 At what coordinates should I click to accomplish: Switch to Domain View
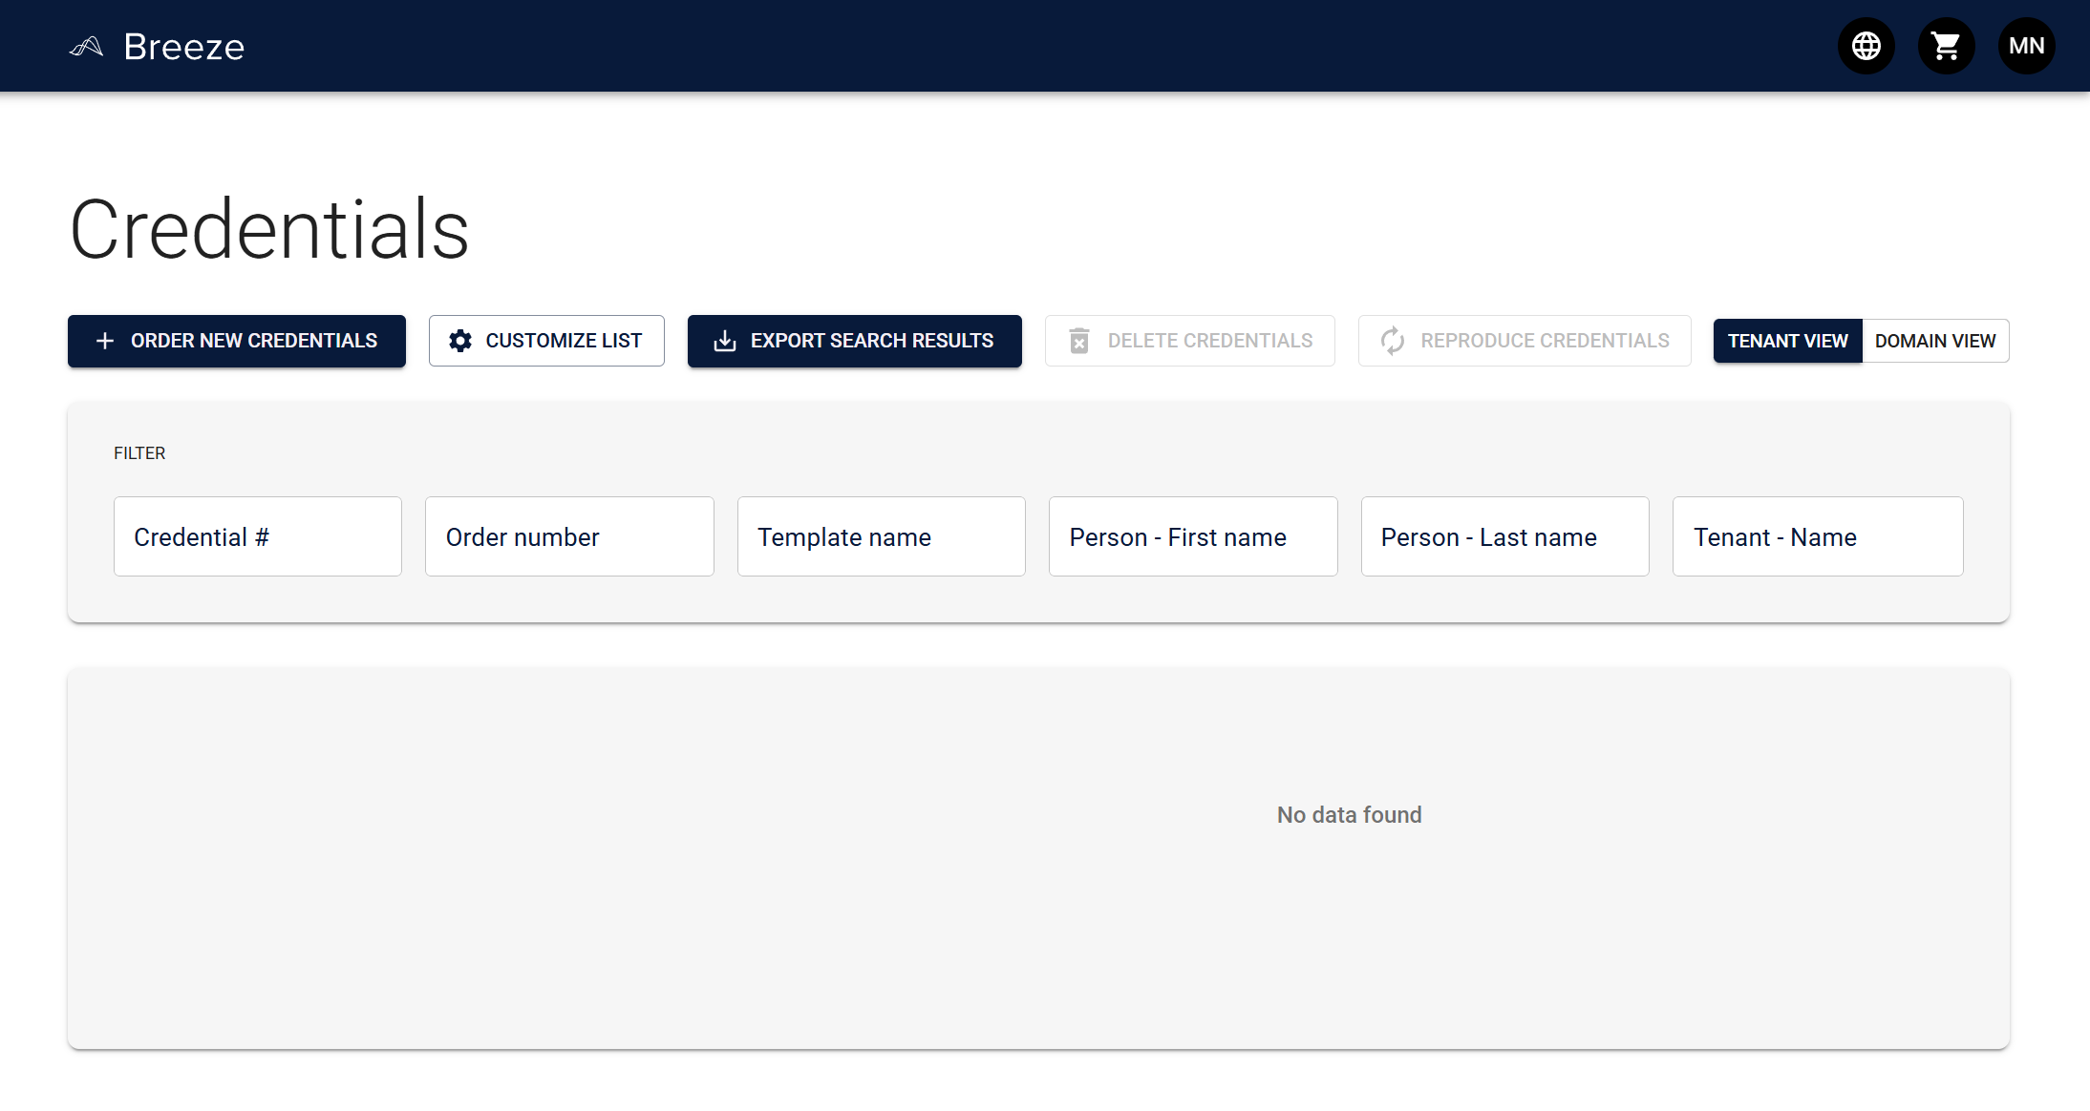click(x=1934, y=341)
